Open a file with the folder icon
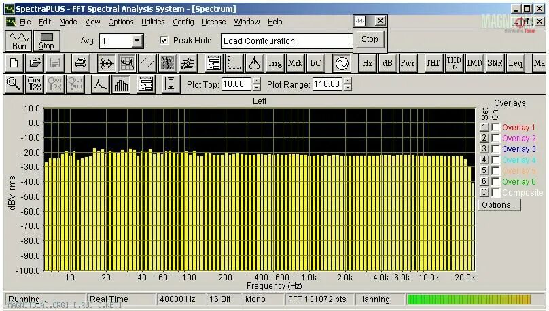549x311 pixels. click(x=34, y=63)
